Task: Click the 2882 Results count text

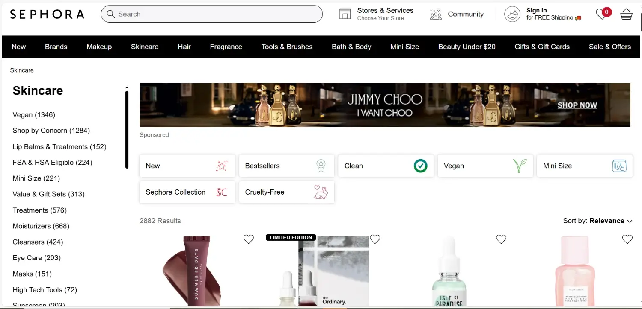Action: click(x=160, y=221)
